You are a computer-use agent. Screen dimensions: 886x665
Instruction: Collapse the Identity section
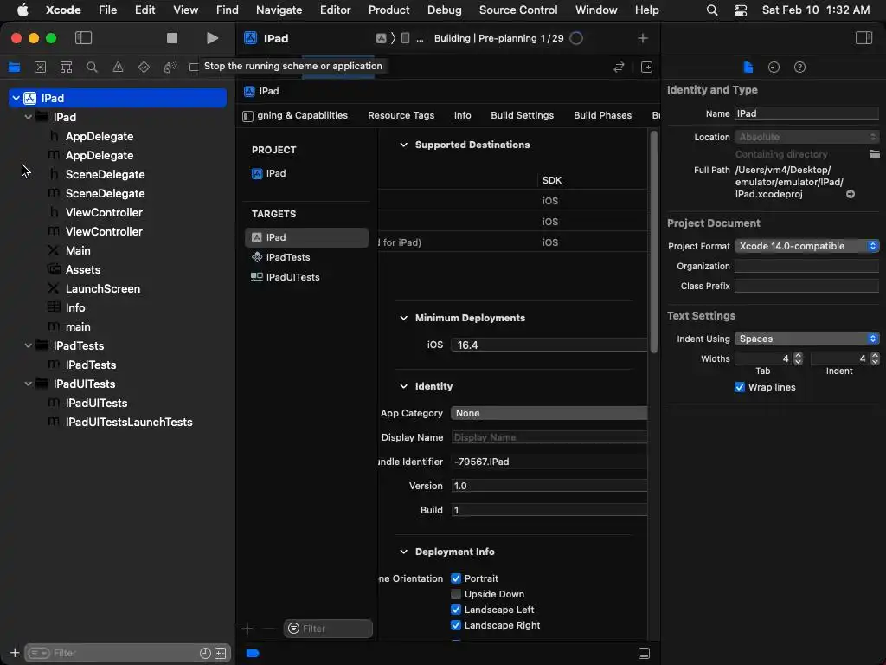[x=403, y=386]
